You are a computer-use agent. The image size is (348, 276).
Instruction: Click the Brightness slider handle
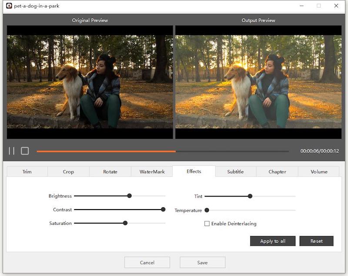(129, 196)
